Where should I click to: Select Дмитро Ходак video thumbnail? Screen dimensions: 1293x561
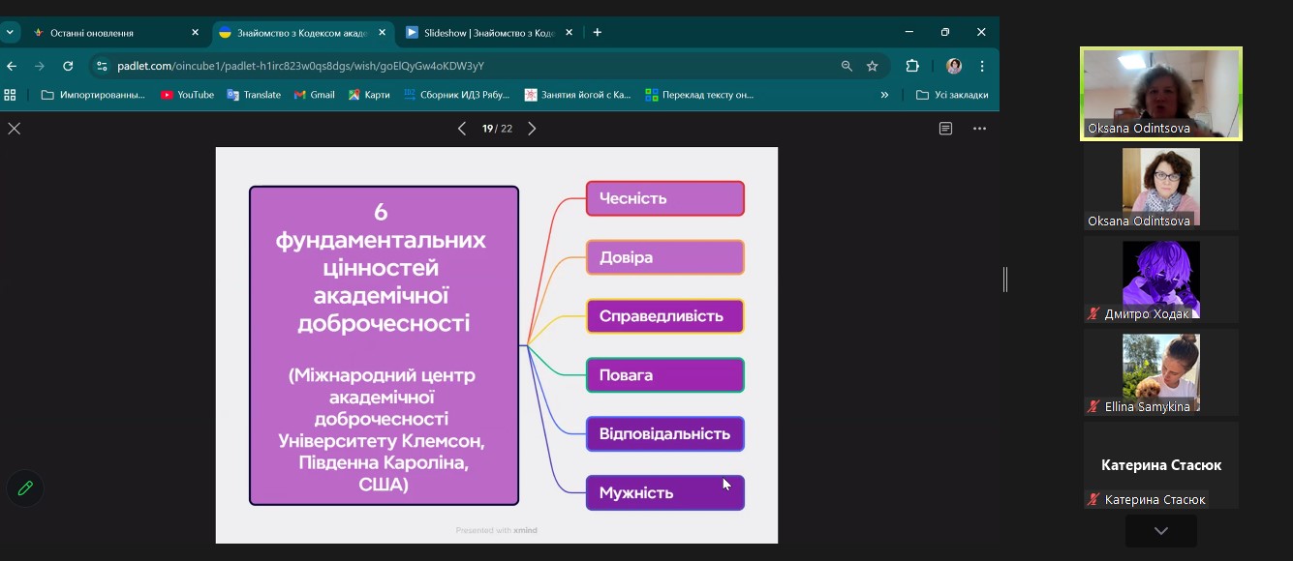point(1160,280)
